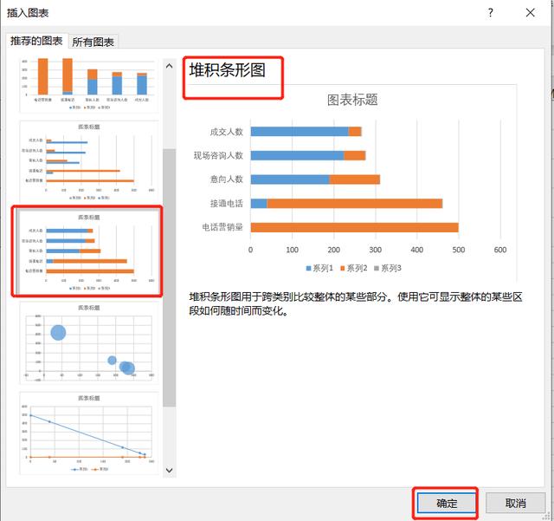Click the chart list scroll-down arrow

coord(170,470)
